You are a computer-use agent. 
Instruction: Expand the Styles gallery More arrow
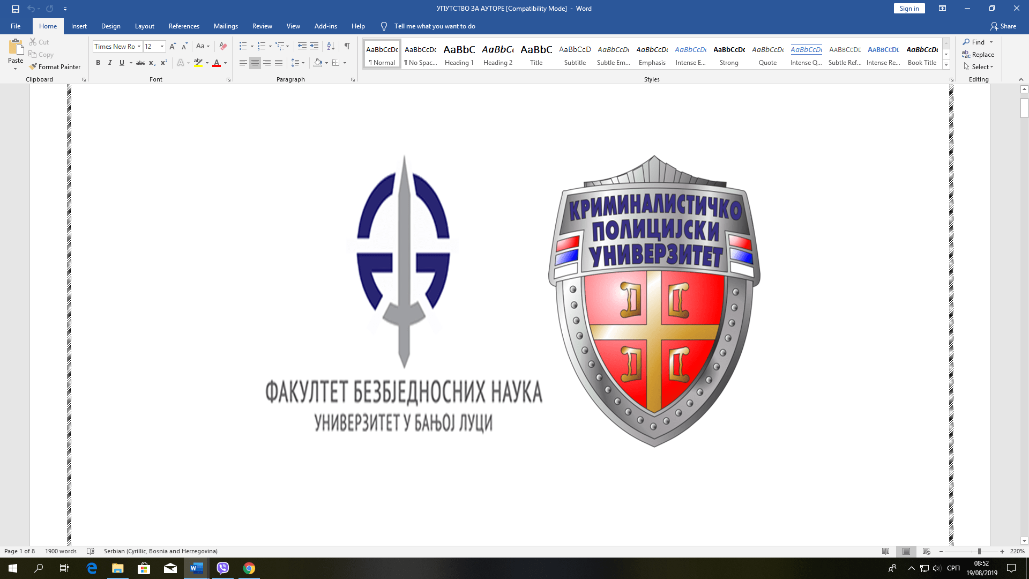pyautogui.click(x=946, y=65)
